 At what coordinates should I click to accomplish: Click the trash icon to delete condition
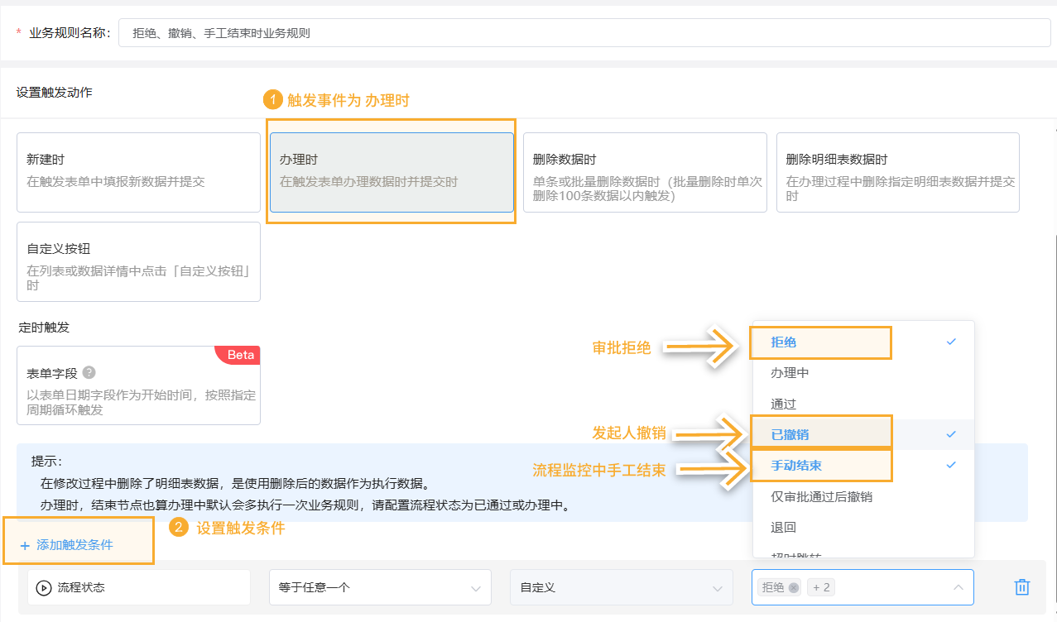(1022, 587)
